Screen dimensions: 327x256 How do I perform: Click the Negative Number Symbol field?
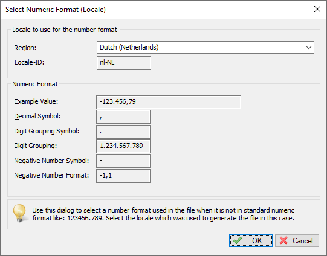[x=123, y=161]
